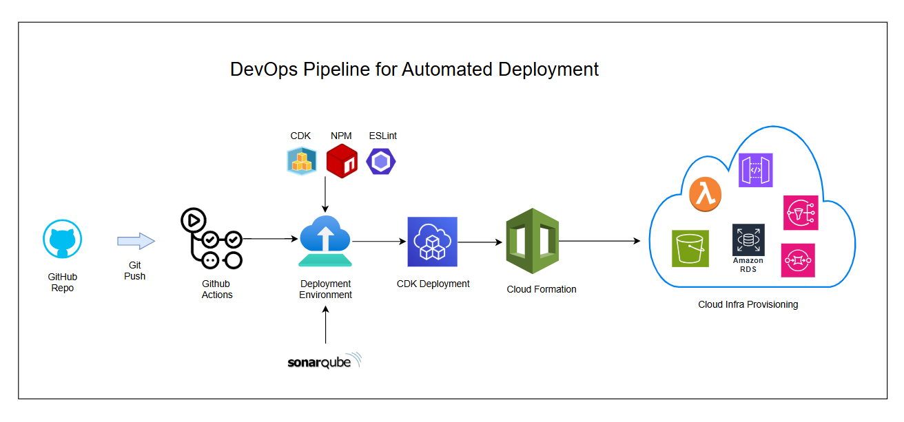Click the green S3 bucket icon
The image size is (904, 422).
690,249
